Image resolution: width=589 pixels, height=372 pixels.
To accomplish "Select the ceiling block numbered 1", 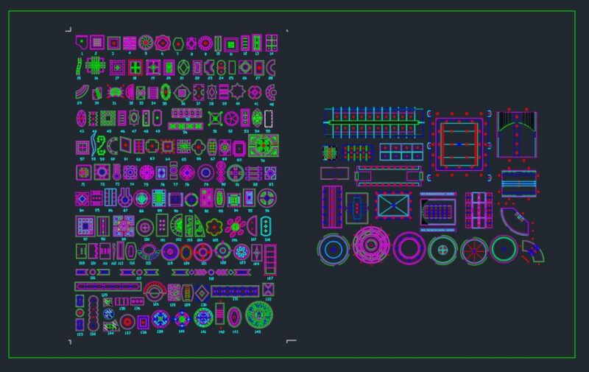I will pyautogui.click(x=81, y=42).
